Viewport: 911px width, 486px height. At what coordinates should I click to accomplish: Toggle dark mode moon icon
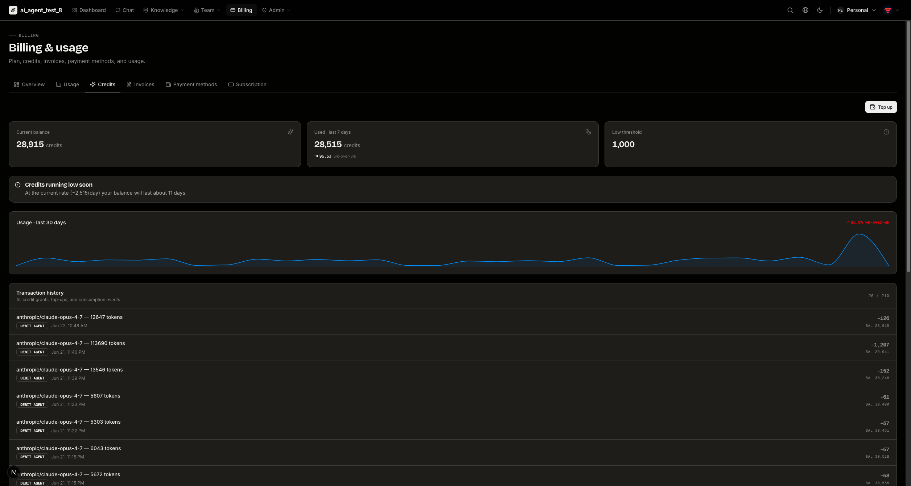click(x=820, y=10)
